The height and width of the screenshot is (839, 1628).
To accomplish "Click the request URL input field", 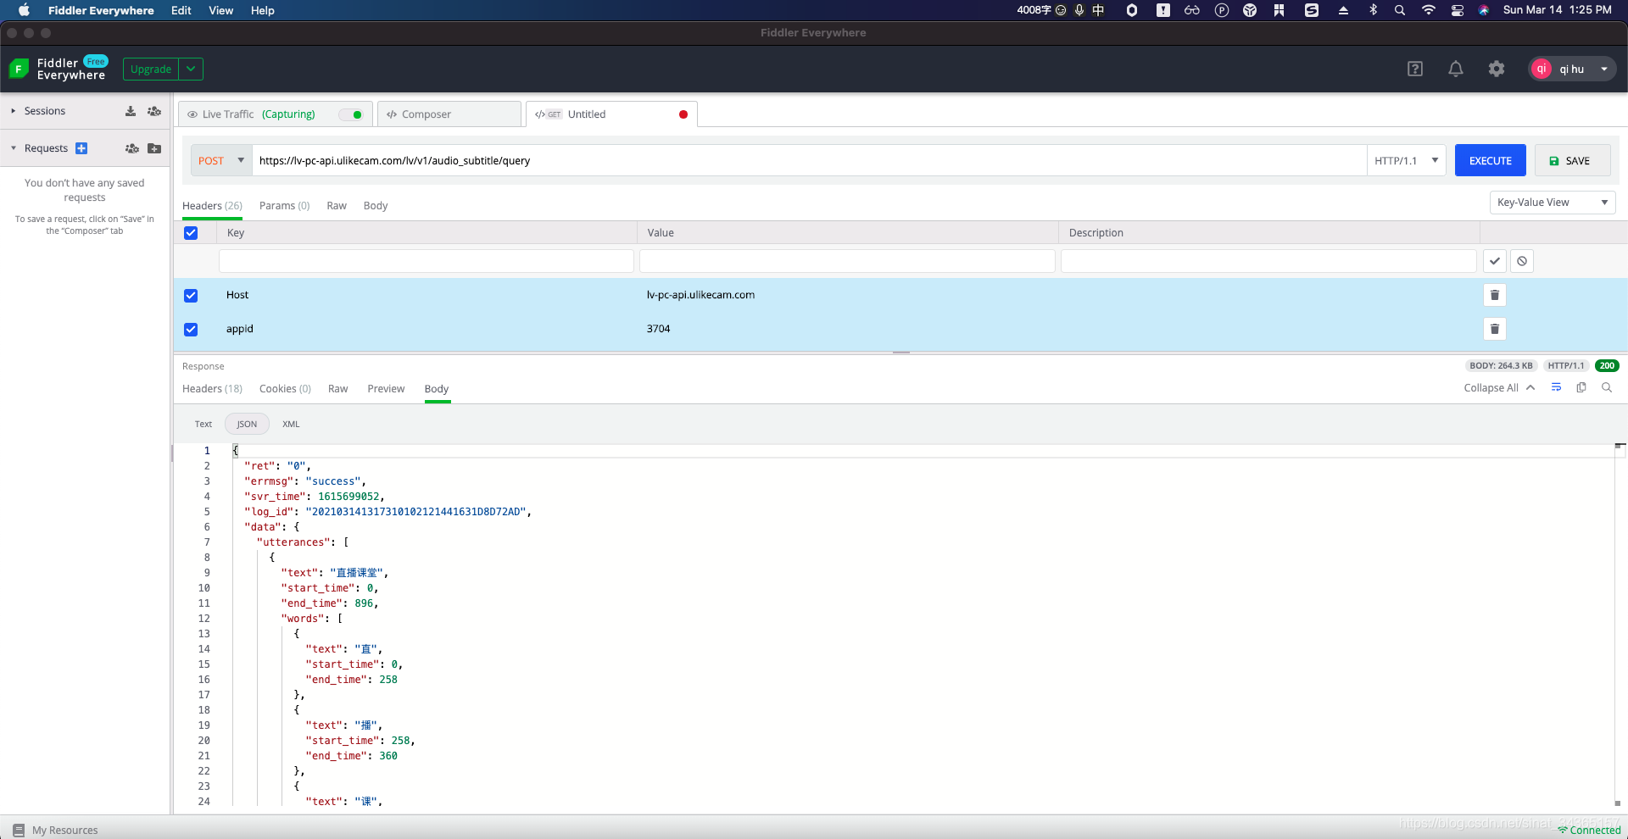I will 809,160.
